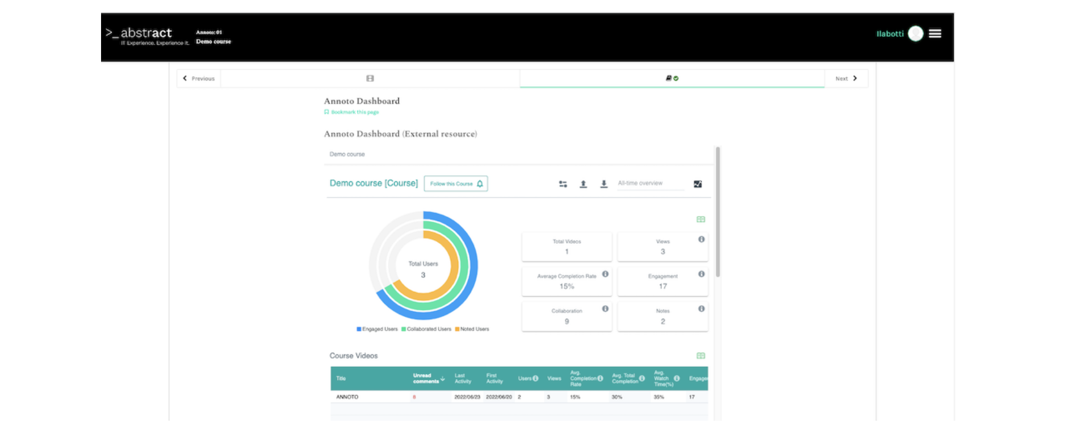The width and height of the screenshot is (1065, 440).
Task: Click the First Activity column header
Action: click(494, 378)
